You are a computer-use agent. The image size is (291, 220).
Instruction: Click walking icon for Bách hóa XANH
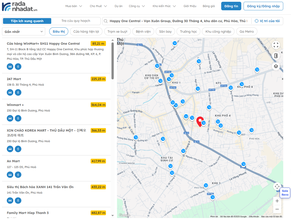(18, 200)
